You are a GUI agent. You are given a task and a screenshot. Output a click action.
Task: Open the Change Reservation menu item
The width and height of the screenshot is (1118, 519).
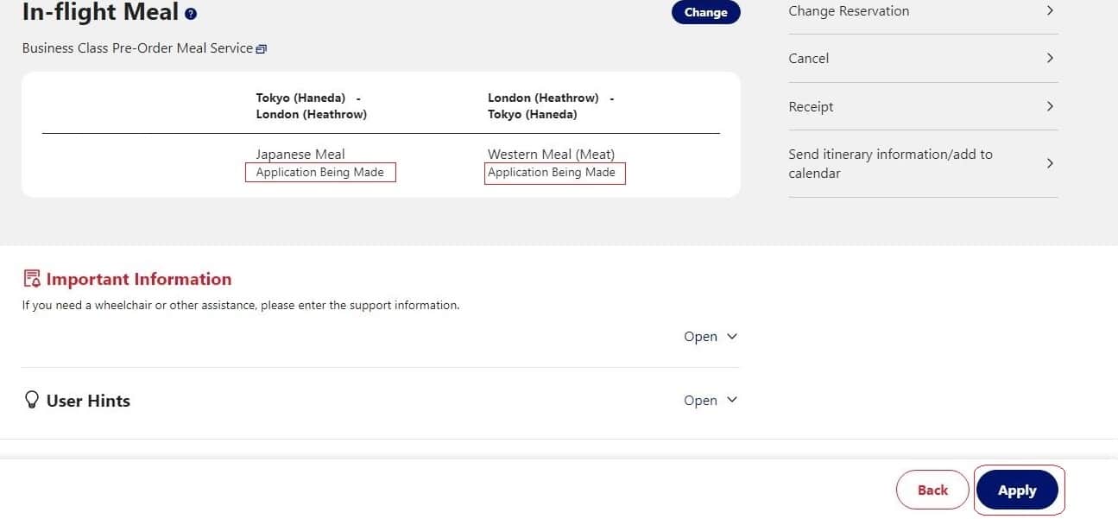click(849, 11)
